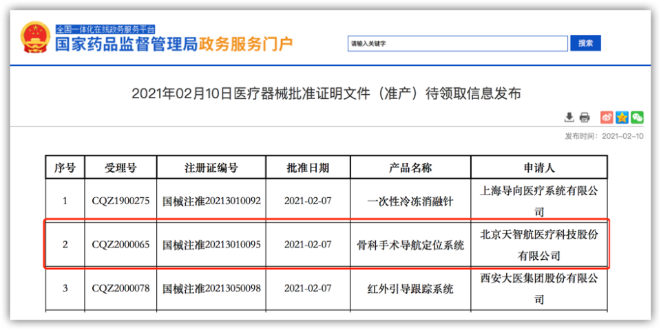661x330 pixels.
Task: Click the 产品名称 column header
Action: 410,168
